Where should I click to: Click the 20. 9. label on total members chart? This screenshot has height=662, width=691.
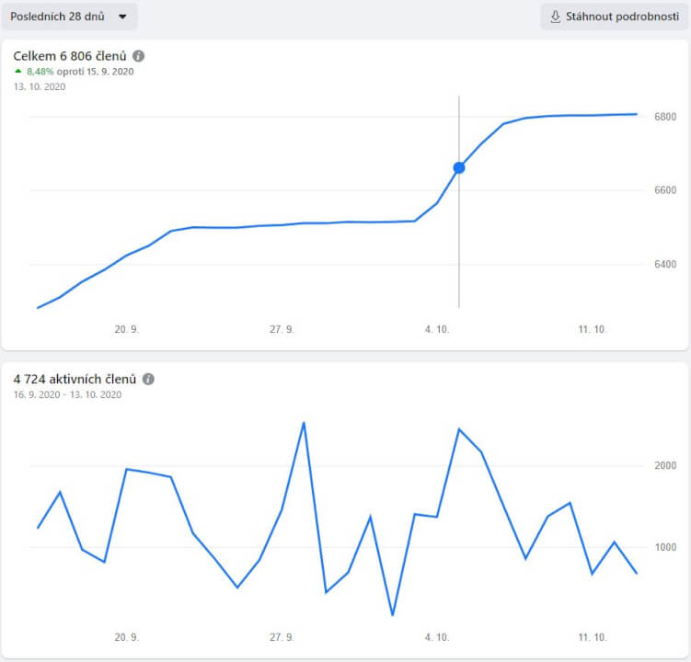[127, 328]
